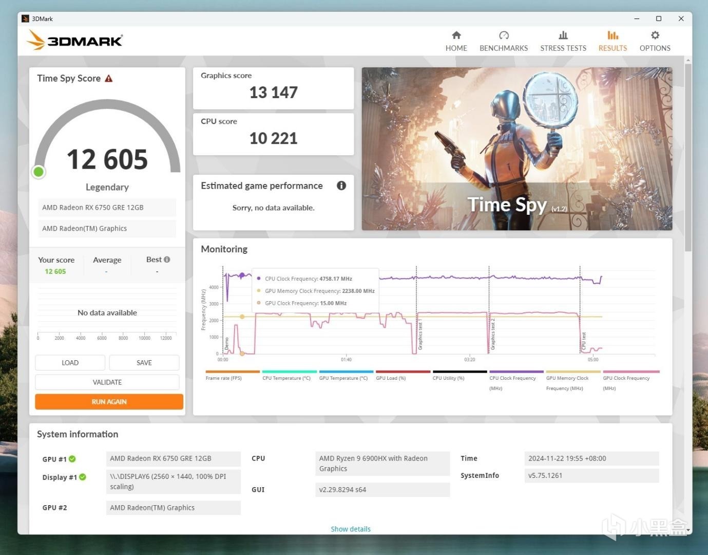Toggle the GPU Temperature chart series
This screenshot has width=708, height=555.
tap(346, 376)
